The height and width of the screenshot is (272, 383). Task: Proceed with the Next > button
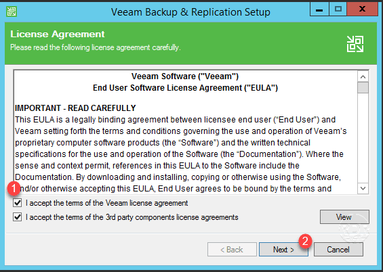tap(283, 249)
